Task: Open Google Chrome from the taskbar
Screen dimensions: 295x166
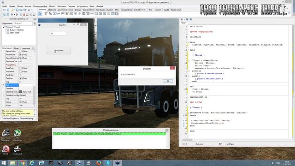Action: tap(22, 163)
